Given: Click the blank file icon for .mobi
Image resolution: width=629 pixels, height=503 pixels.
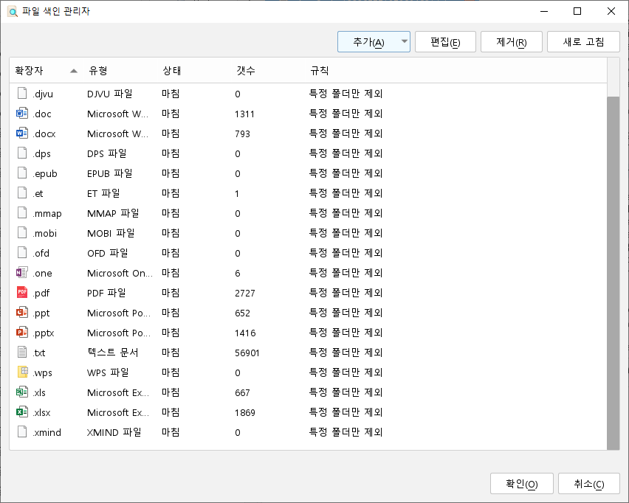Looking at the screenshot, I should point(22,233).
